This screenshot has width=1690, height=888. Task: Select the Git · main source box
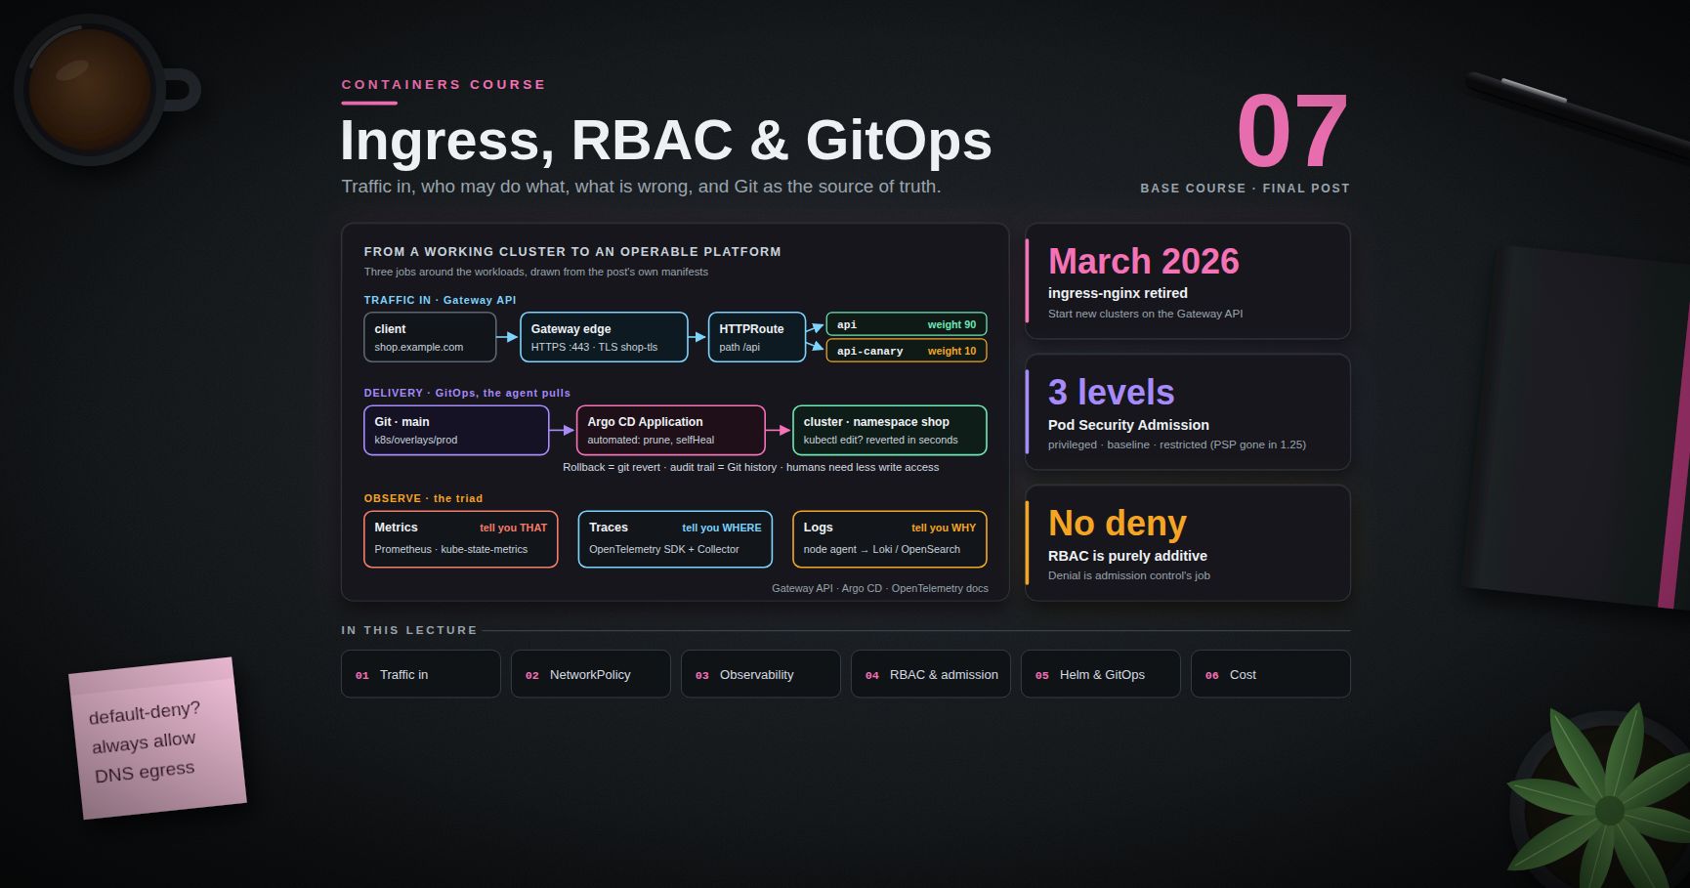pyautogui.click(x=456, y=430)
